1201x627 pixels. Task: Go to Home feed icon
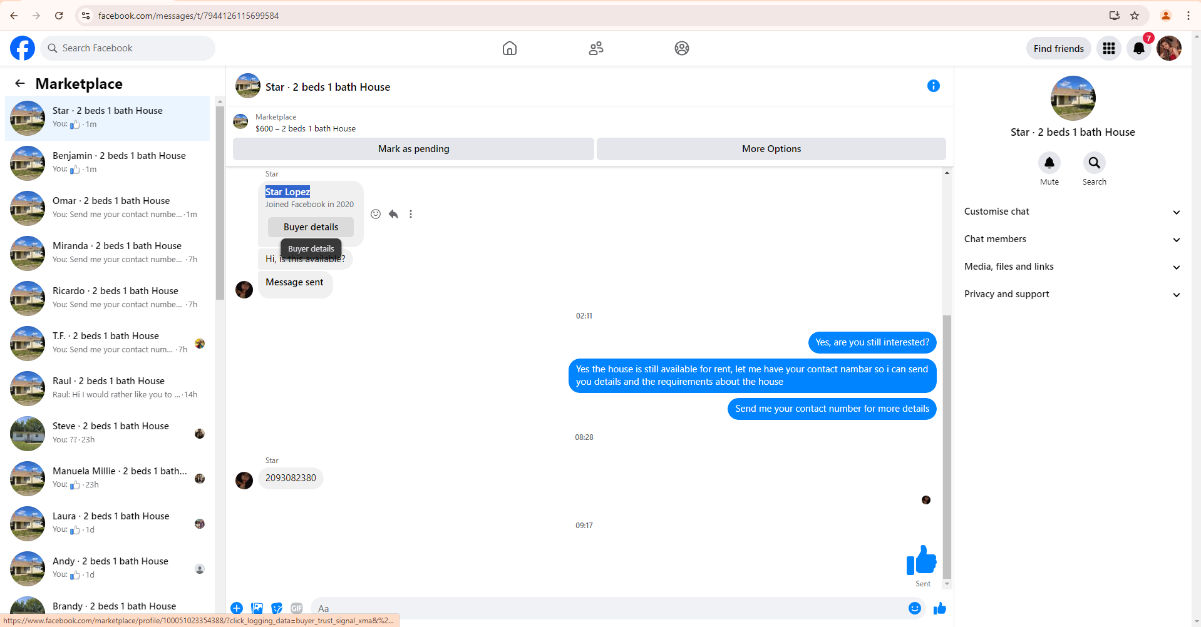510,48
